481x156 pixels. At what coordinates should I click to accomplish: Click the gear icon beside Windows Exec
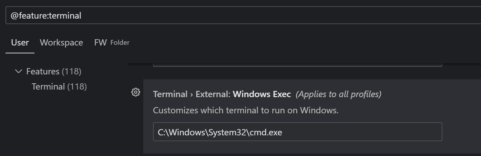136,92
